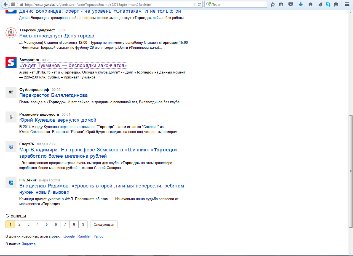Click the padlock security icon in address bar

22,4
